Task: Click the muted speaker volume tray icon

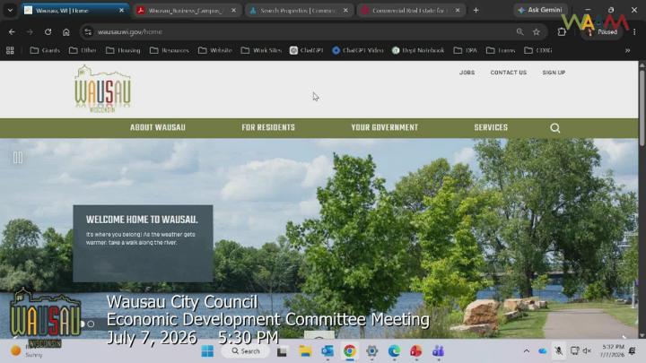Action: click(x=587, y=350)
